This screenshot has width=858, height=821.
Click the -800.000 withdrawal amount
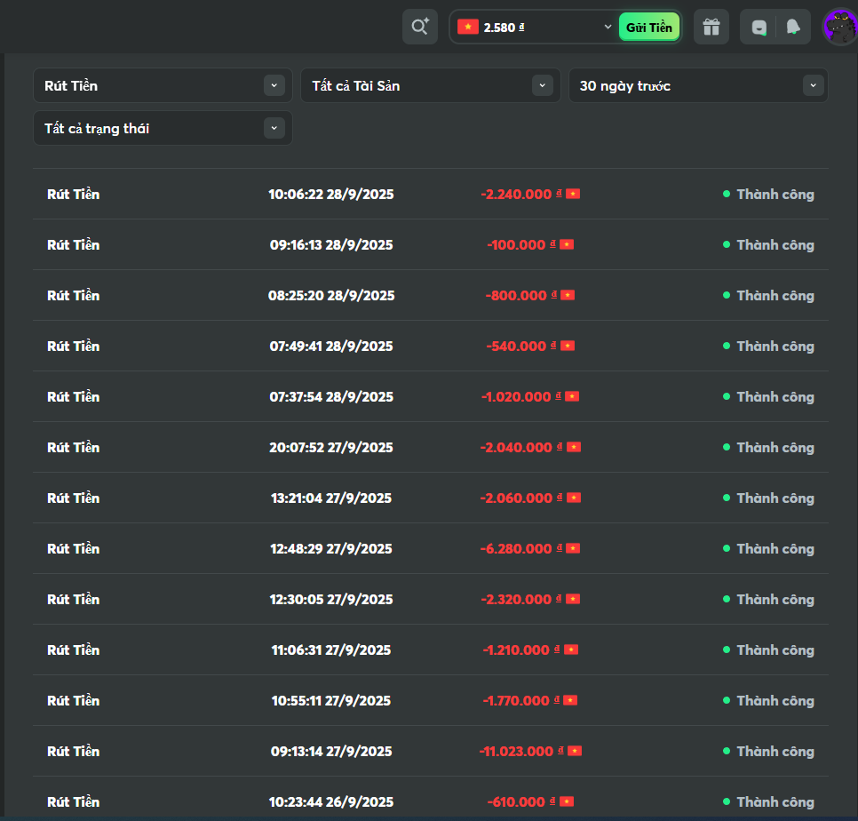[x=516, y=295]
